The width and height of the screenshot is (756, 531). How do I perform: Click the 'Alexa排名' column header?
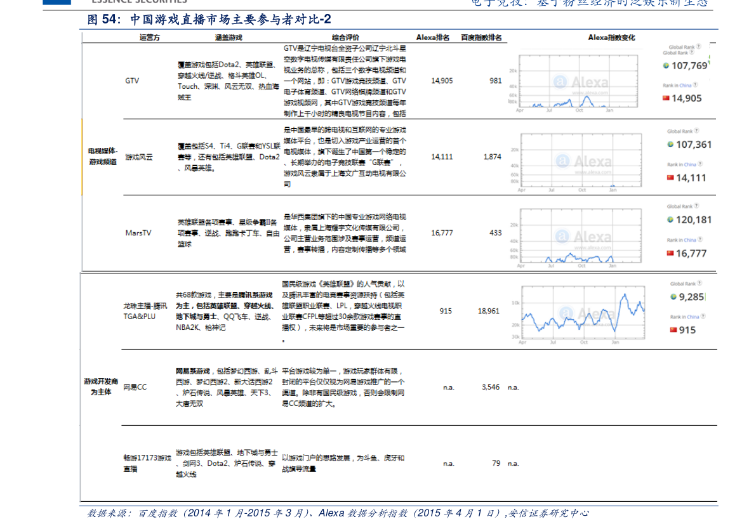[433, 37]
